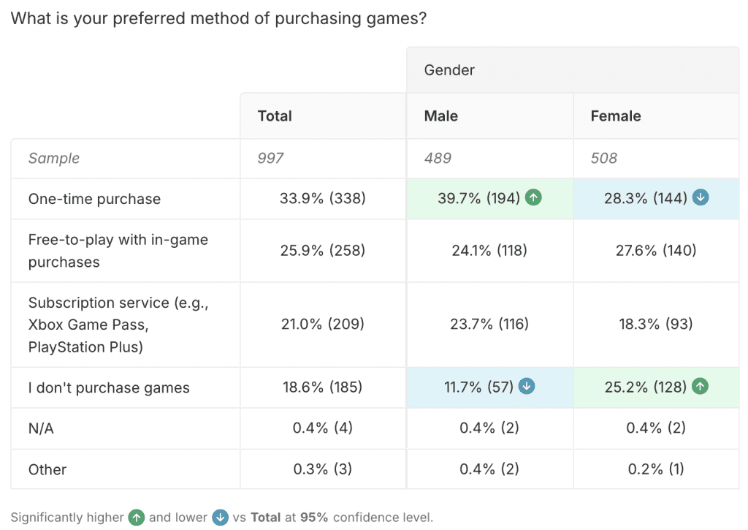Click green up arrow icon in footnote legend

137,518
